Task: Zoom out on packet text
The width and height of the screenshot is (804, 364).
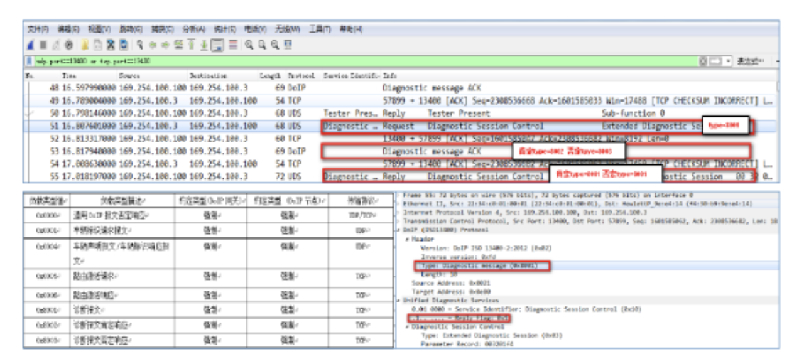Action: [x=262, y=45]
